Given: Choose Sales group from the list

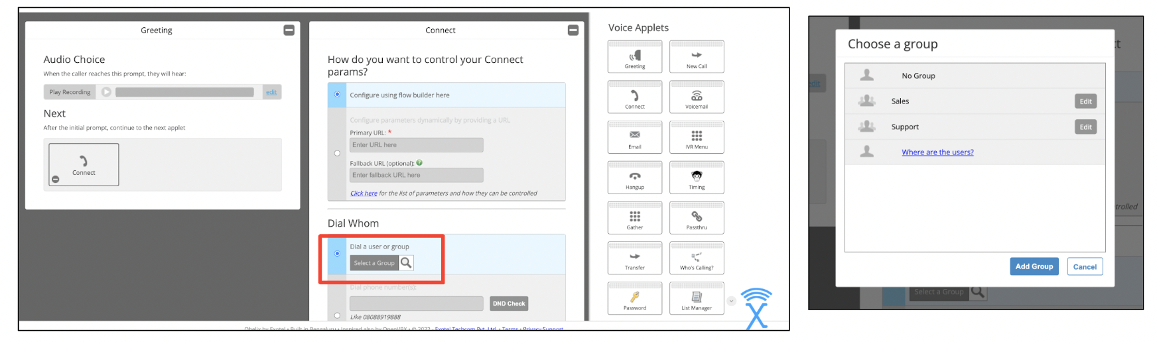Looking at the screenshot, I should (900, 101).
